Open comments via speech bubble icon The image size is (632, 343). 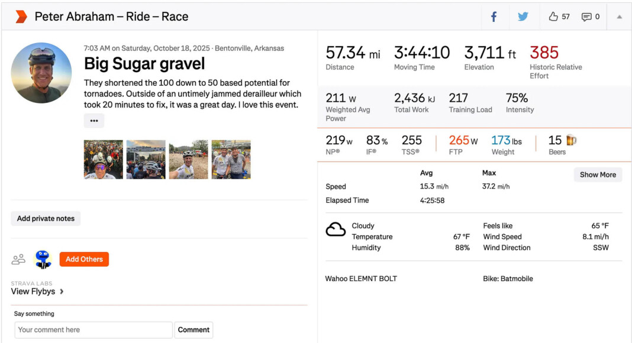586,17
